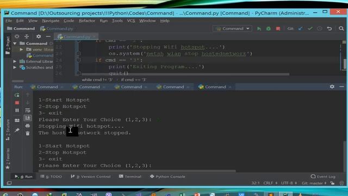This screenshot has height=196, width=348.
Task: Rerun Command in Run panel
Action: click(17, 95)
